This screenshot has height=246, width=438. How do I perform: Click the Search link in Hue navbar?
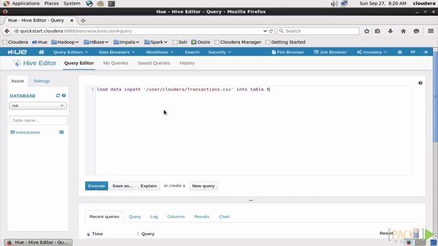192,52
